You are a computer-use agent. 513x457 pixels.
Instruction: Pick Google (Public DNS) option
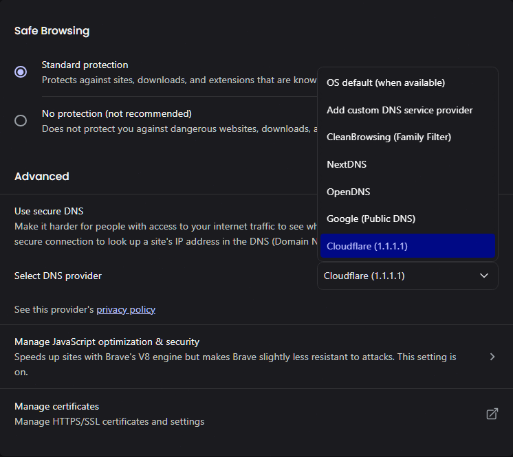pos(371,219)
